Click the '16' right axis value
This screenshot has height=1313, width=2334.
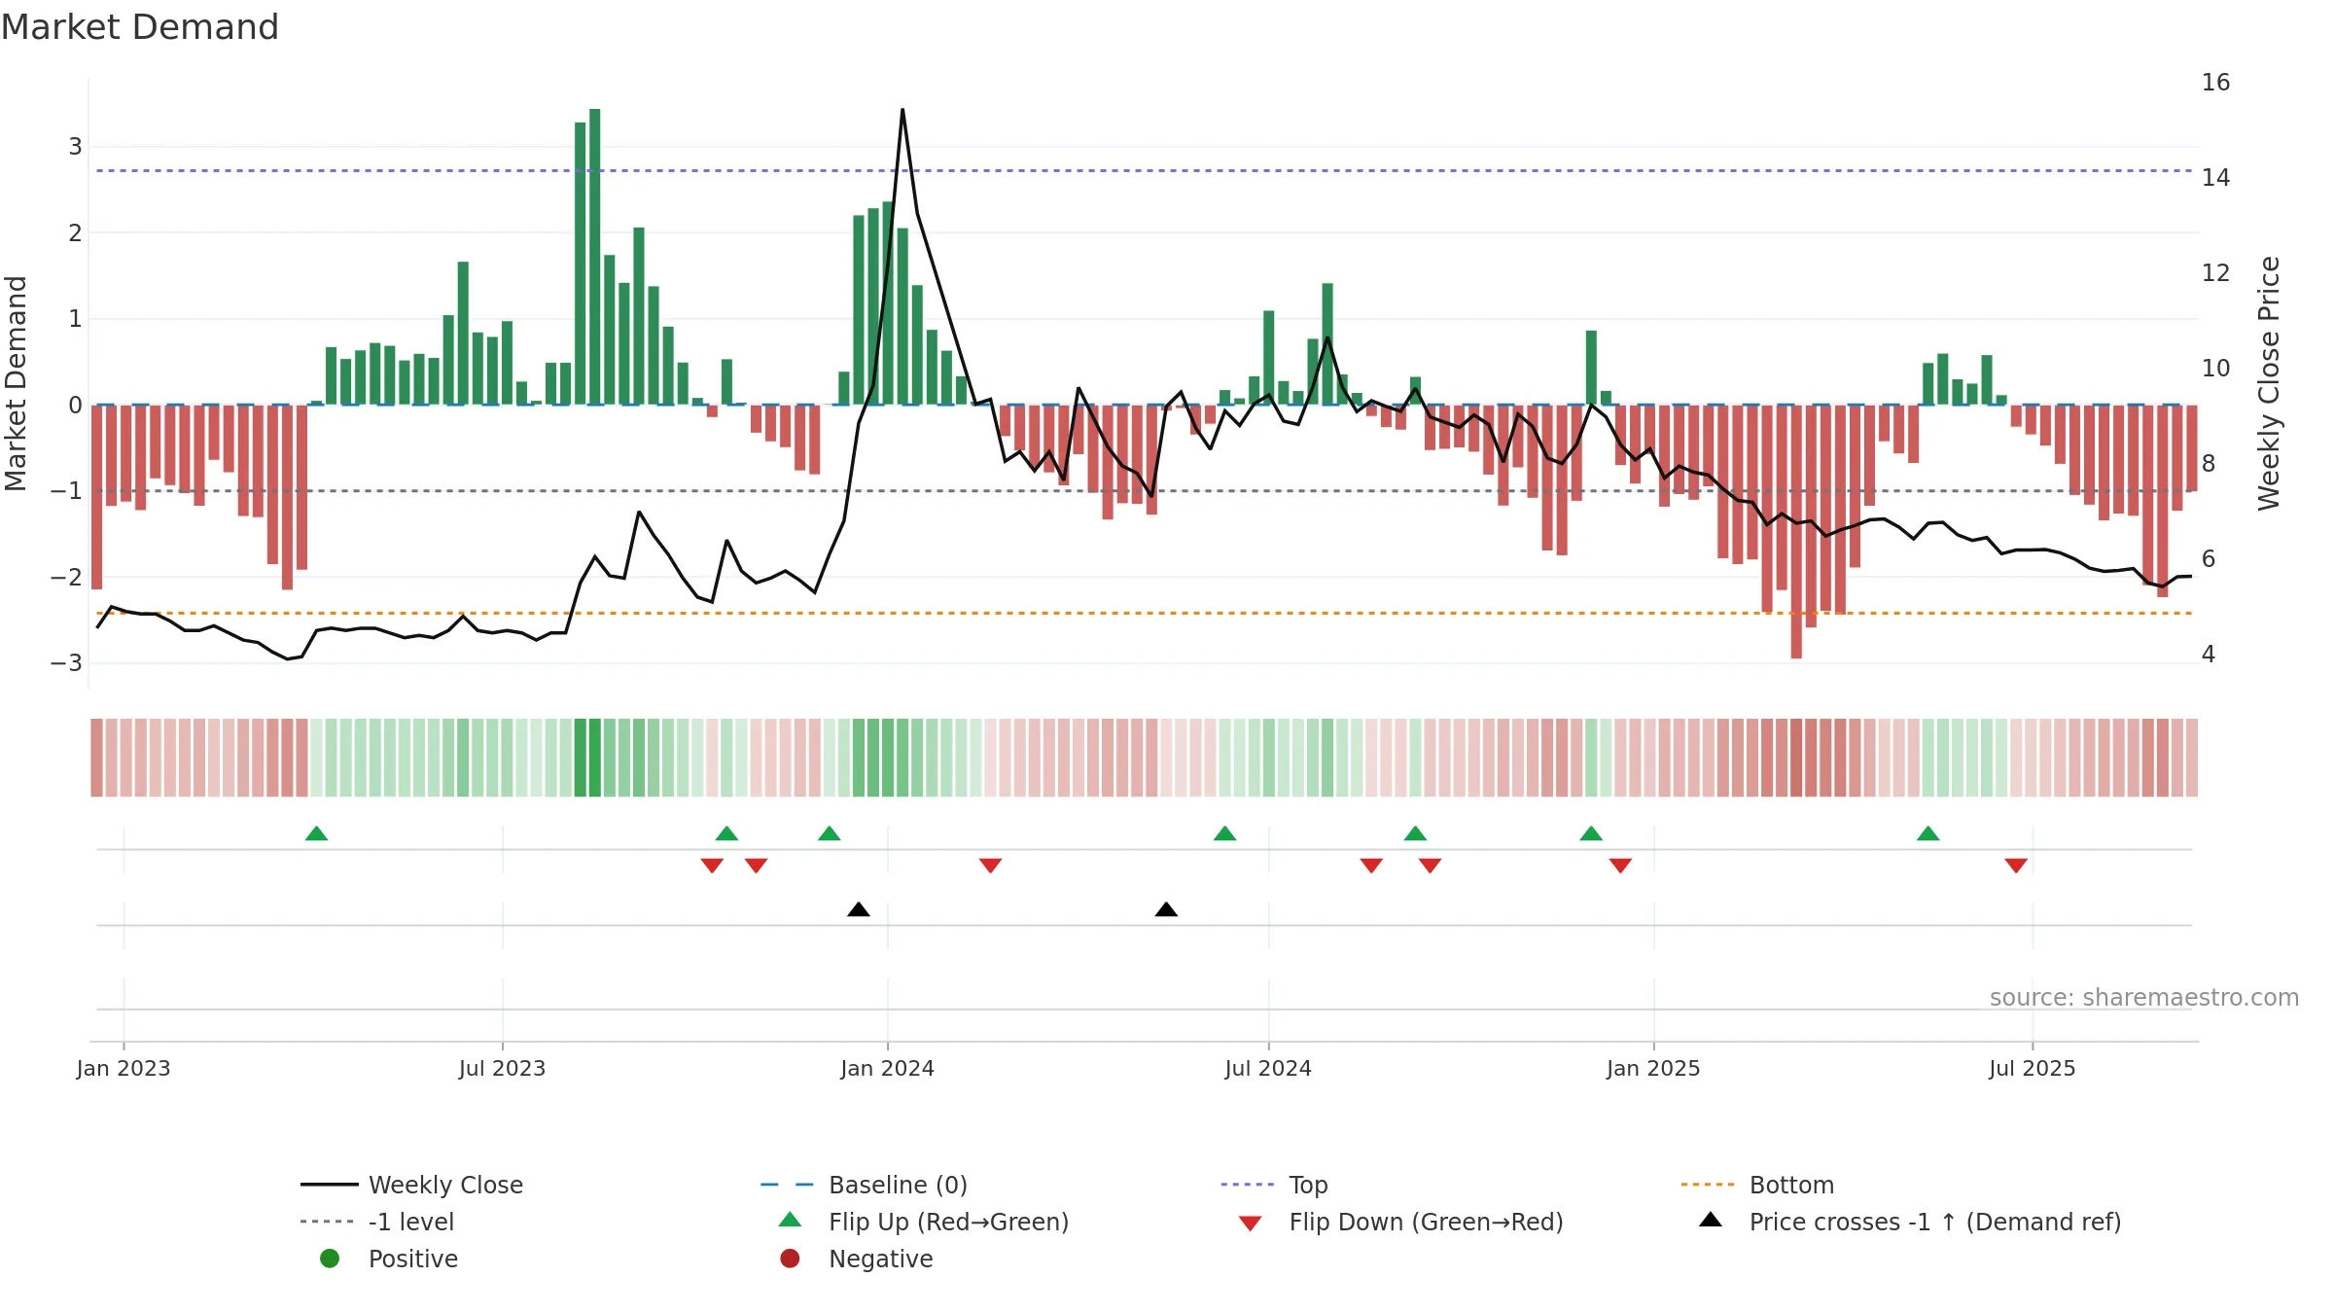click(x=2215, y=83)
